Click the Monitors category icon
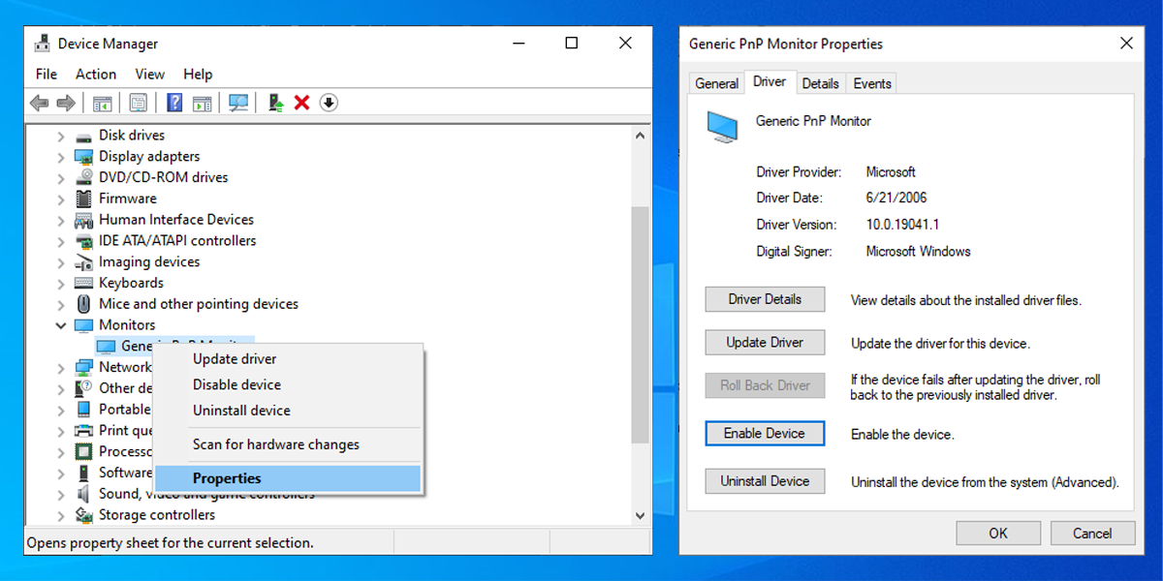 click(x=84, y=325)
